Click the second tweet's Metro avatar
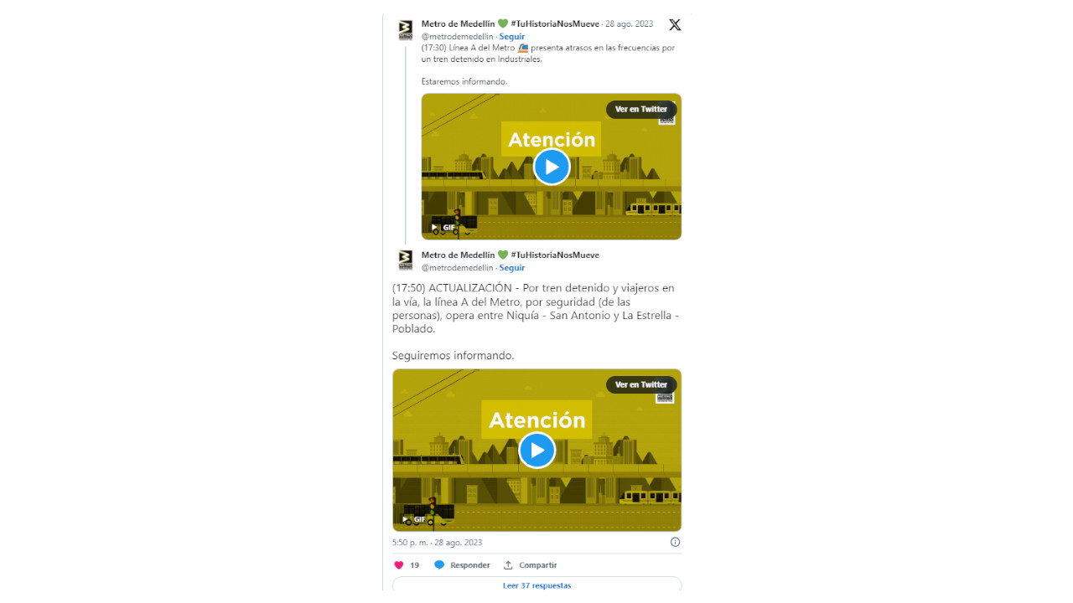This screenshot has width=1073, height=603. 406,260
